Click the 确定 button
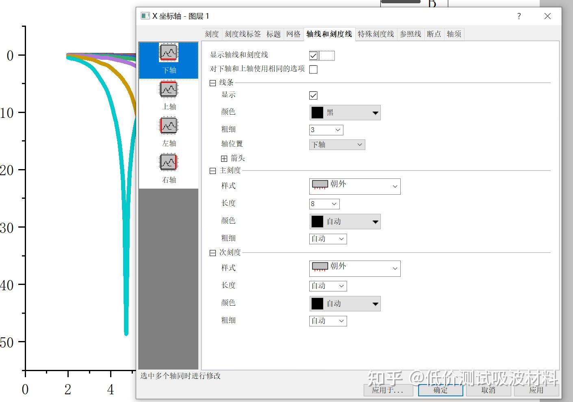This screenshot has height=402, width=573. click(x=440, y=390)
